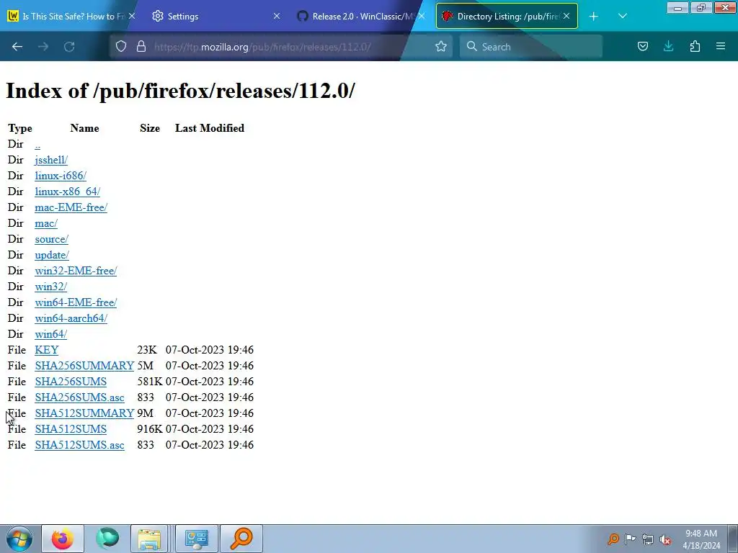The width and height of the screenshot is (738, 553).
Task: Open the SHA512SUMS.asc file
Action: click(x=79, y=445)
